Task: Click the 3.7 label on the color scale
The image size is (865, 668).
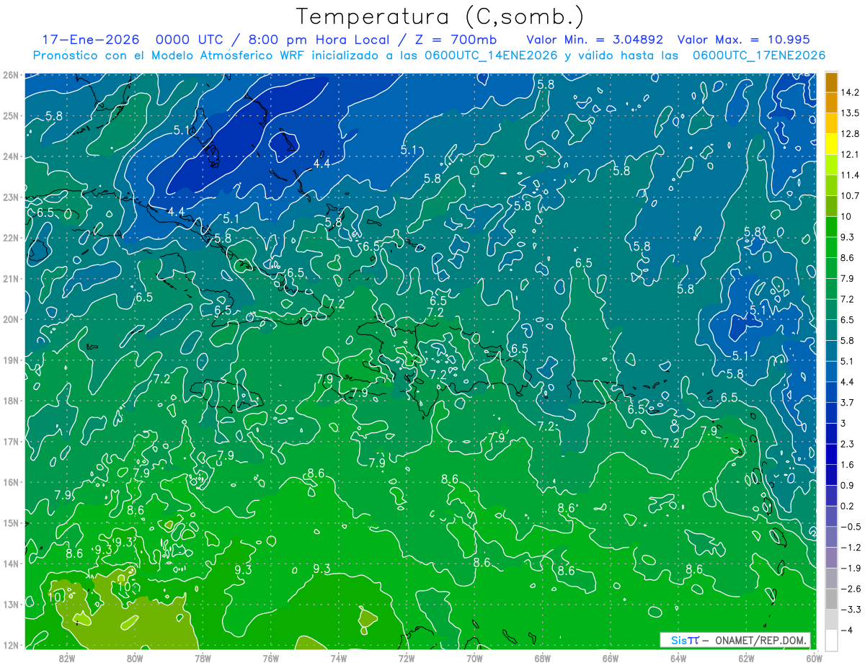Action: tap(847, 402)
